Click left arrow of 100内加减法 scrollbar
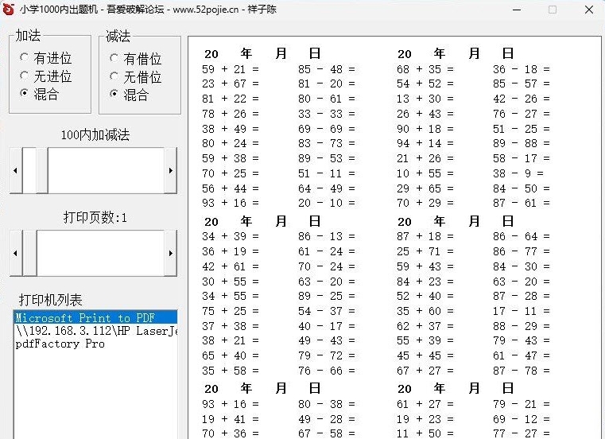605x439 pixels. [16, 170]
